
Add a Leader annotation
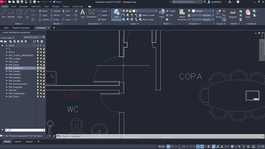point(103,15)
